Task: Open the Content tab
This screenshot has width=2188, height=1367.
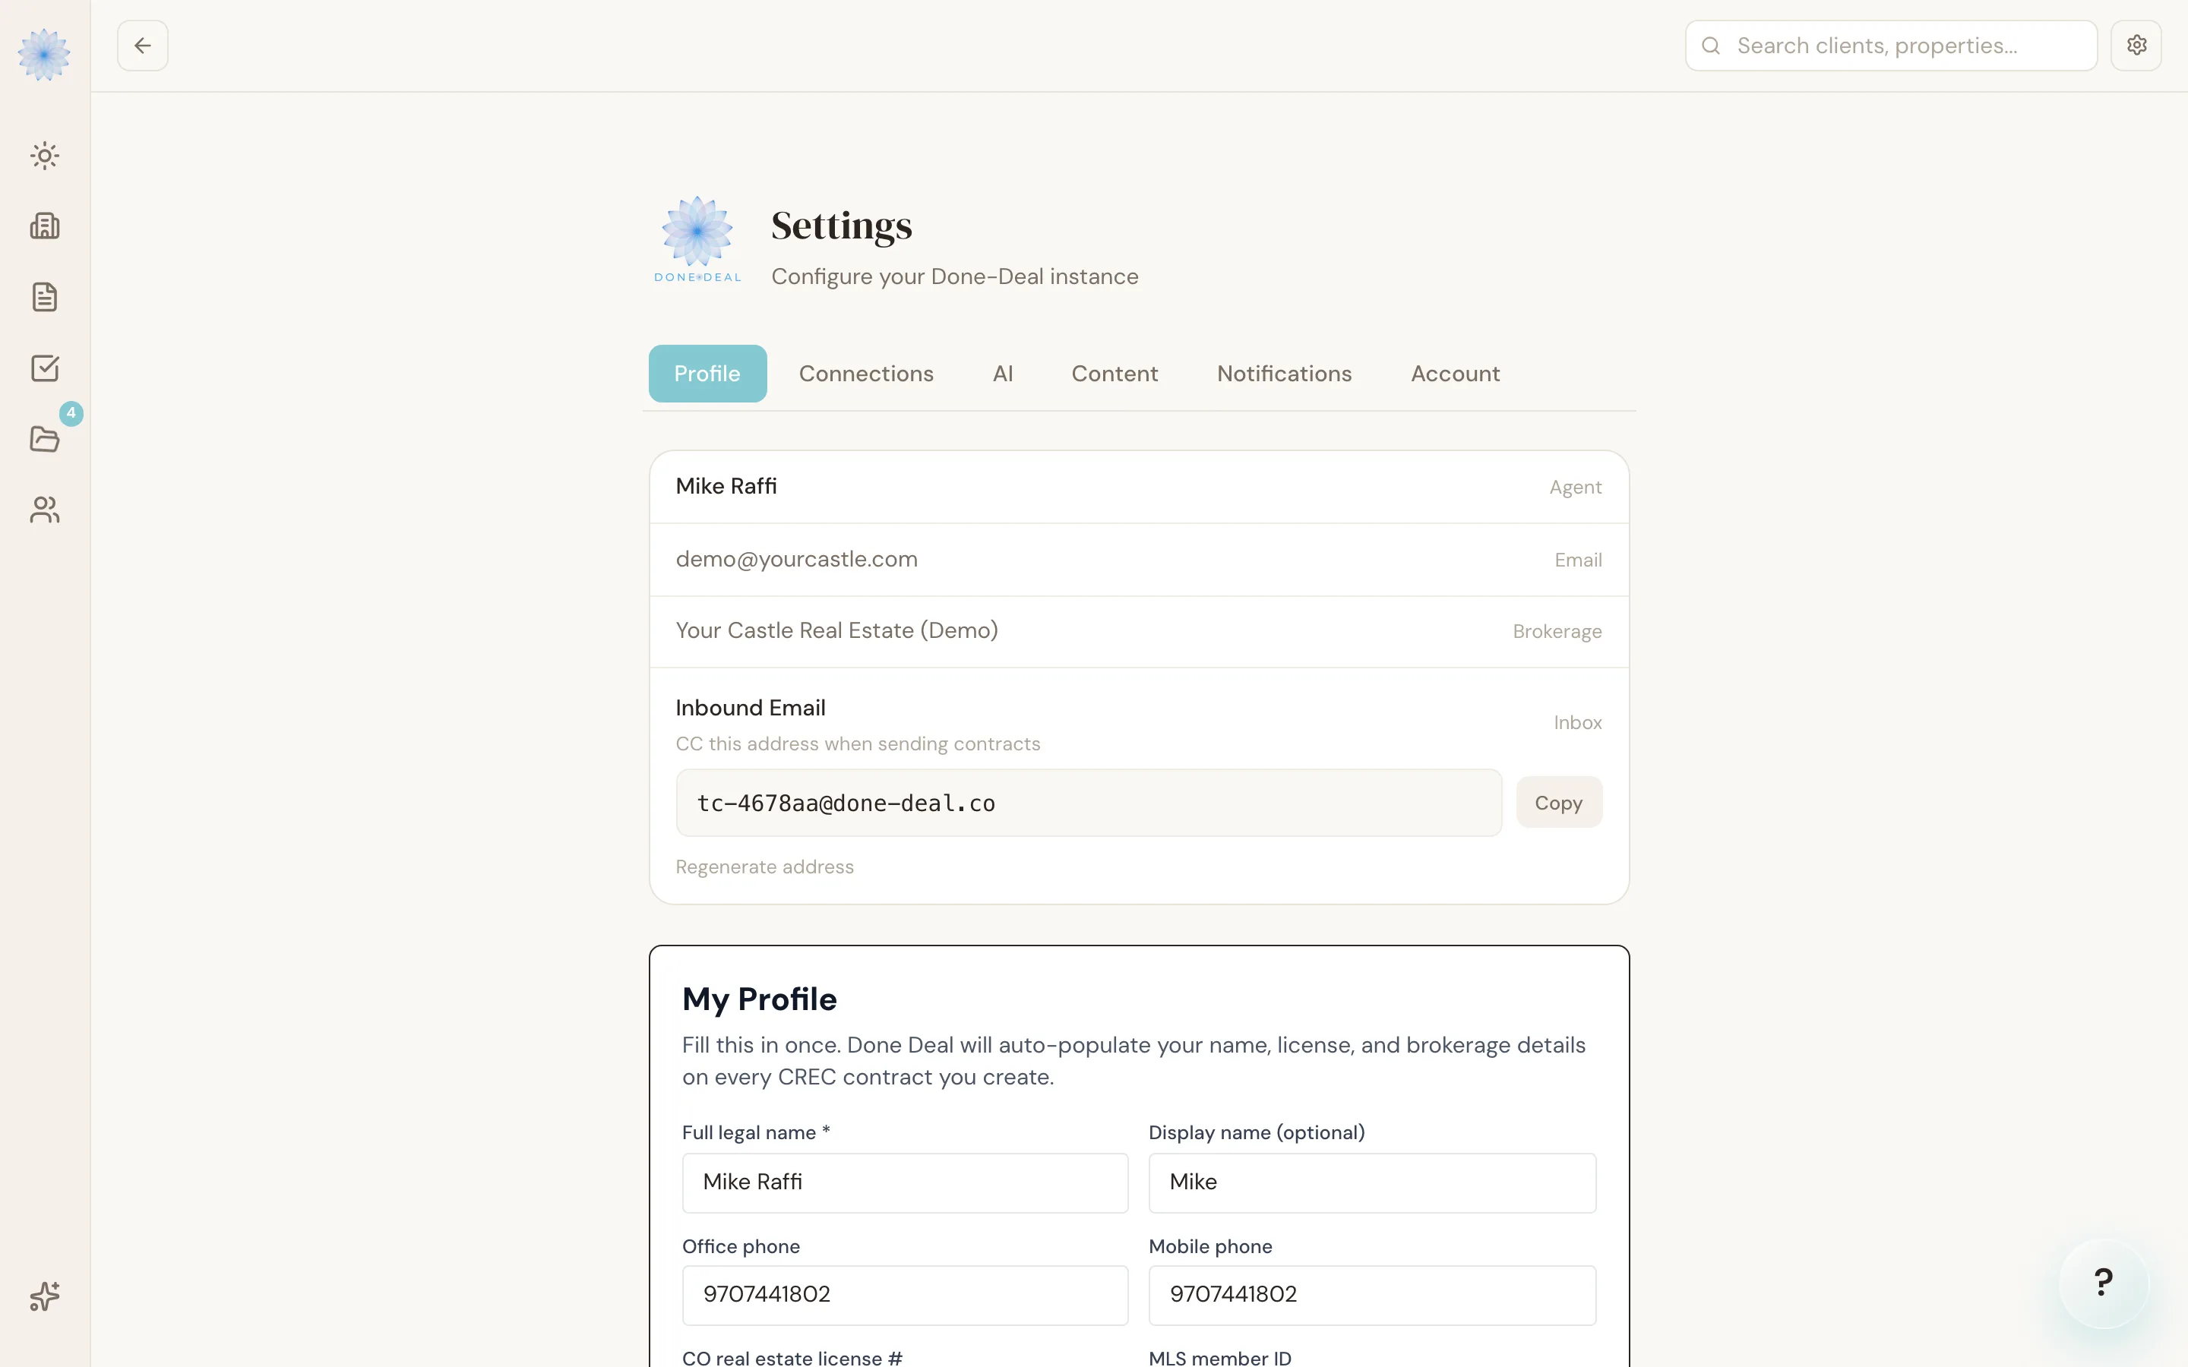Action: 1114,374
